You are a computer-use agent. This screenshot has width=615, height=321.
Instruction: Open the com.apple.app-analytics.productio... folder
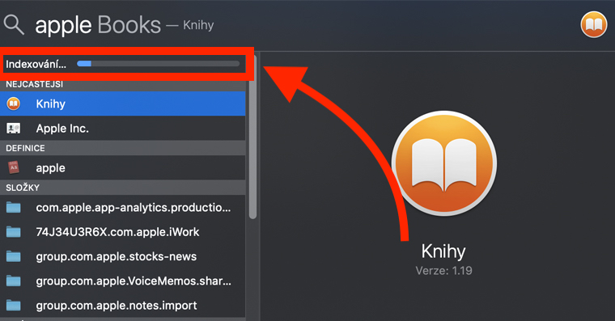(x=123, y=207)
